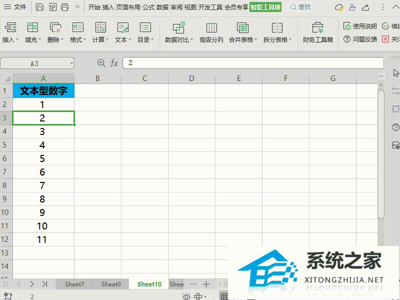Switch to the 审阅 tab
Screen dimensions: 400x300
point(176,7)
